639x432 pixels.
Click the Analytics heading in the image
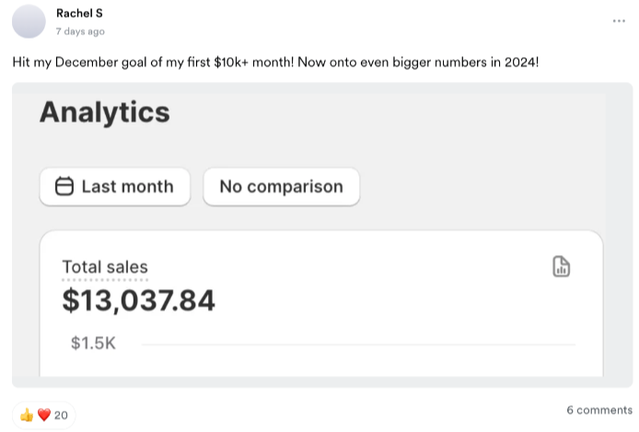[x=105, y=112]
